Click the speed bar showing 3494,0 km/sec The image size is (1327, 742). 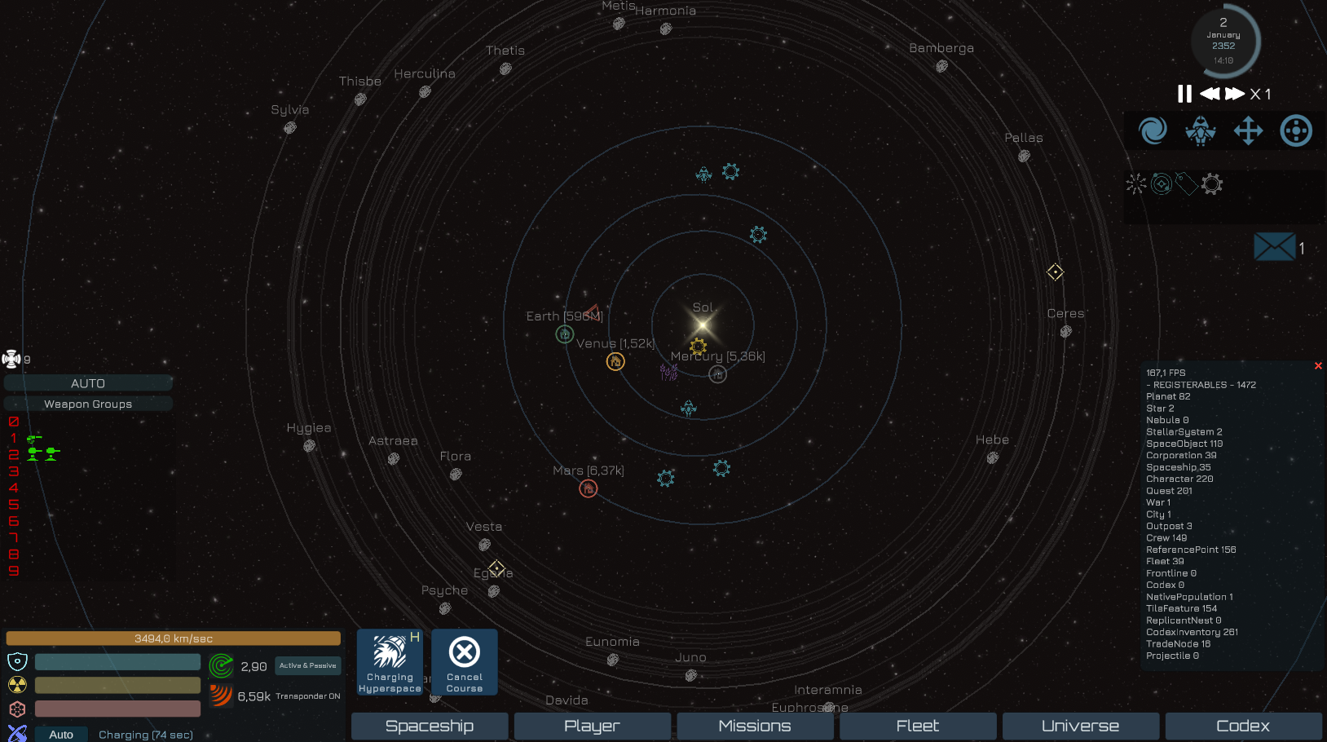pyautogui.click(x=174, y=638)
